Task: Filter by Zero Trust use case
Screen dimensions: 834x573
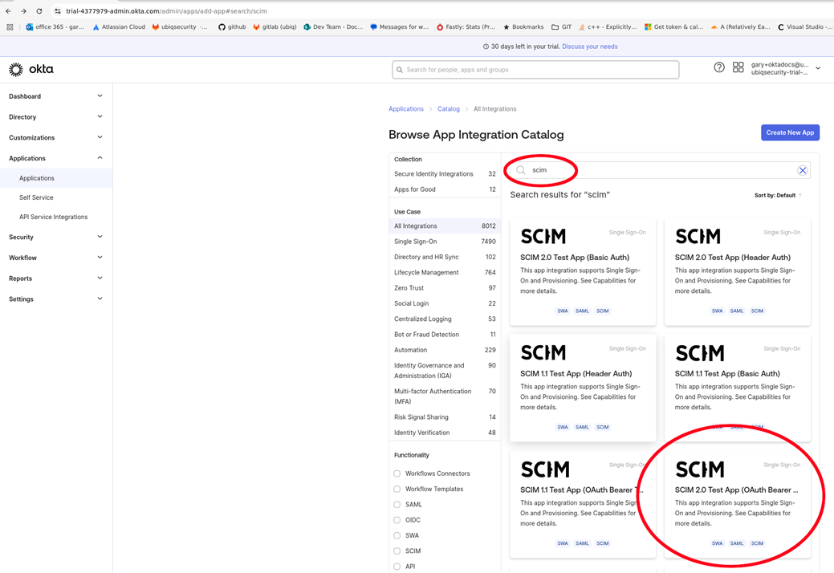Action: click(445, 287)
